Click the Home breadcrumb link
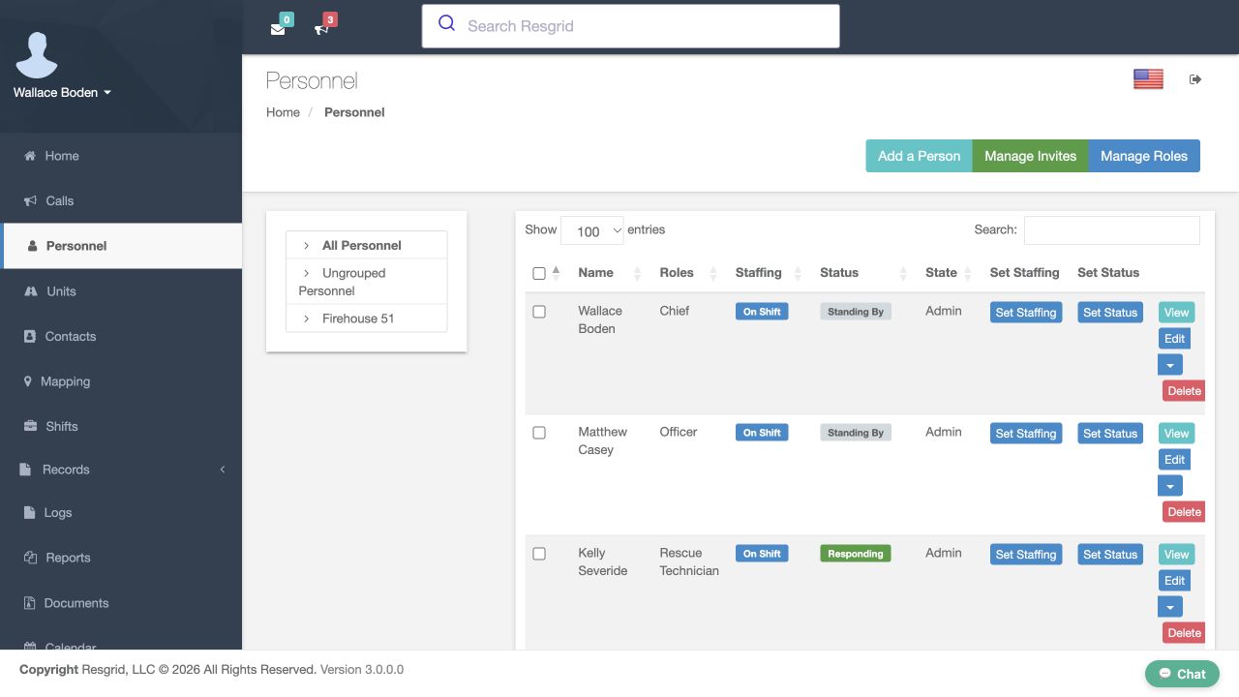The height and width of the screenshot is (697, 1239). click(x=283, y=112)
